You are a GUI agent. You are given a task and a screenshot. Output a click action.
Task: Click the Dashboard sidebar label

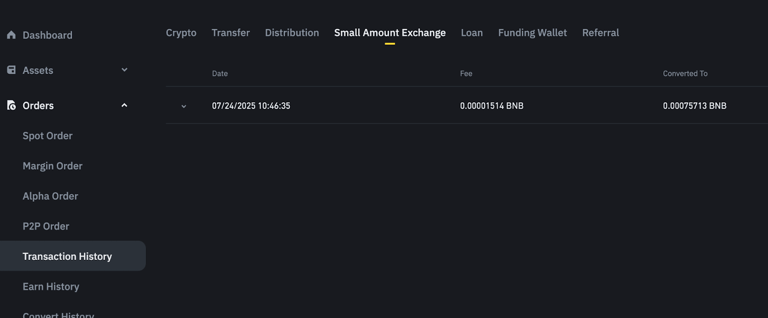click(x=48, y=35)
